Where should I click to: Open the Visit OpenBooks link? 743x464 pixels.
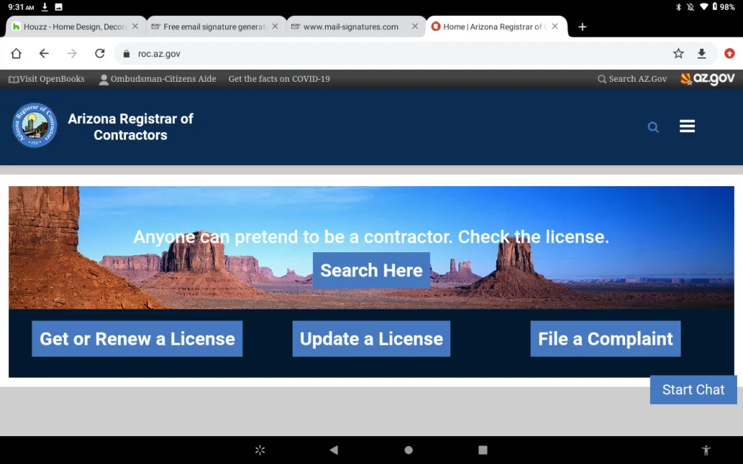(47, 79)
